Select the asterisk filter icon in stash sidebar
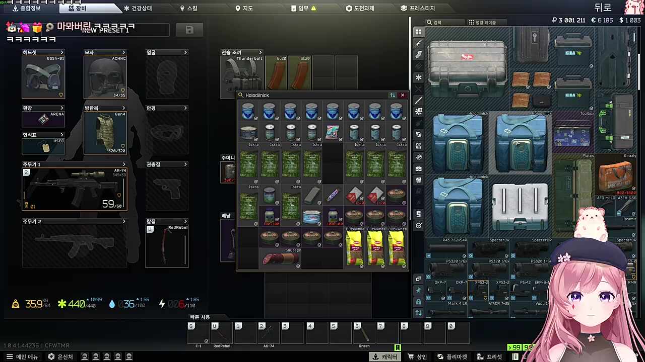 pyautogui.click(x=418, y=77)
